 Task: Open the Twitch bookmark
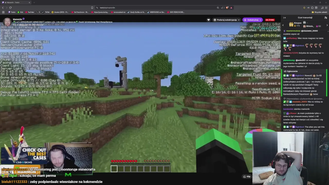coord(12,12)
